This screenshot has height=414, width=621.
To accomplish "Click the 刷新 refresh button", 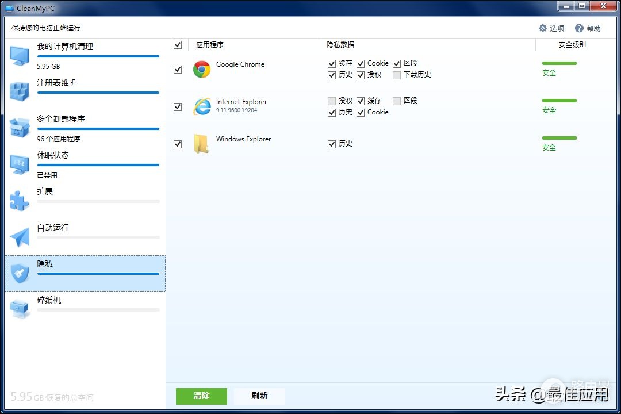I will click(x=259, y=396).
